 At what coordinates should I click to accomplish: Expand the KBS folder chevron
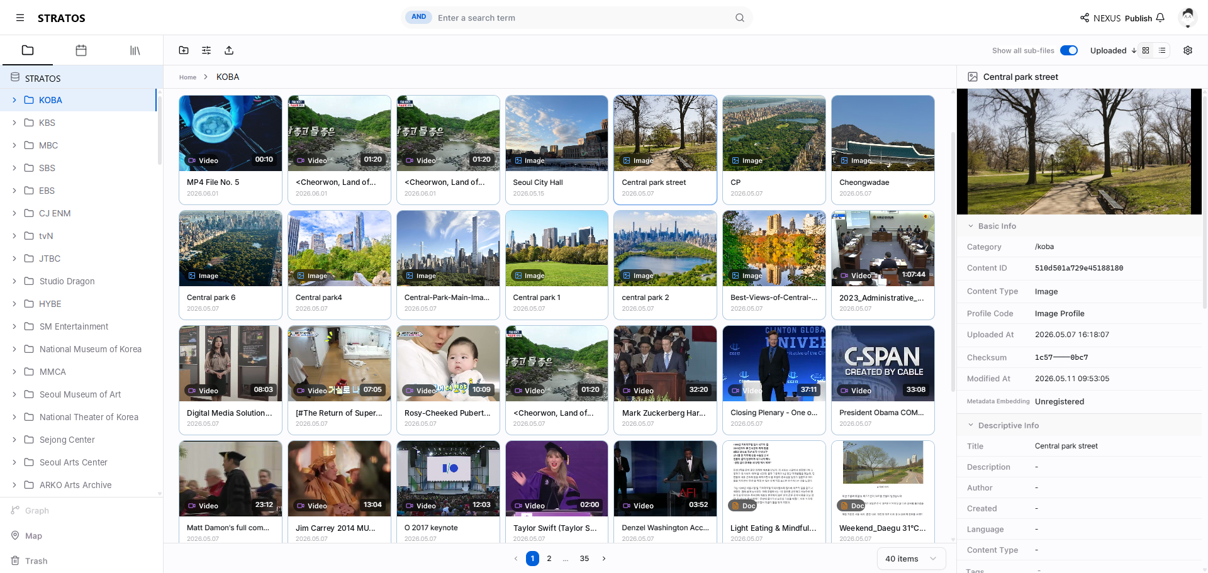[x=14, y=123]
